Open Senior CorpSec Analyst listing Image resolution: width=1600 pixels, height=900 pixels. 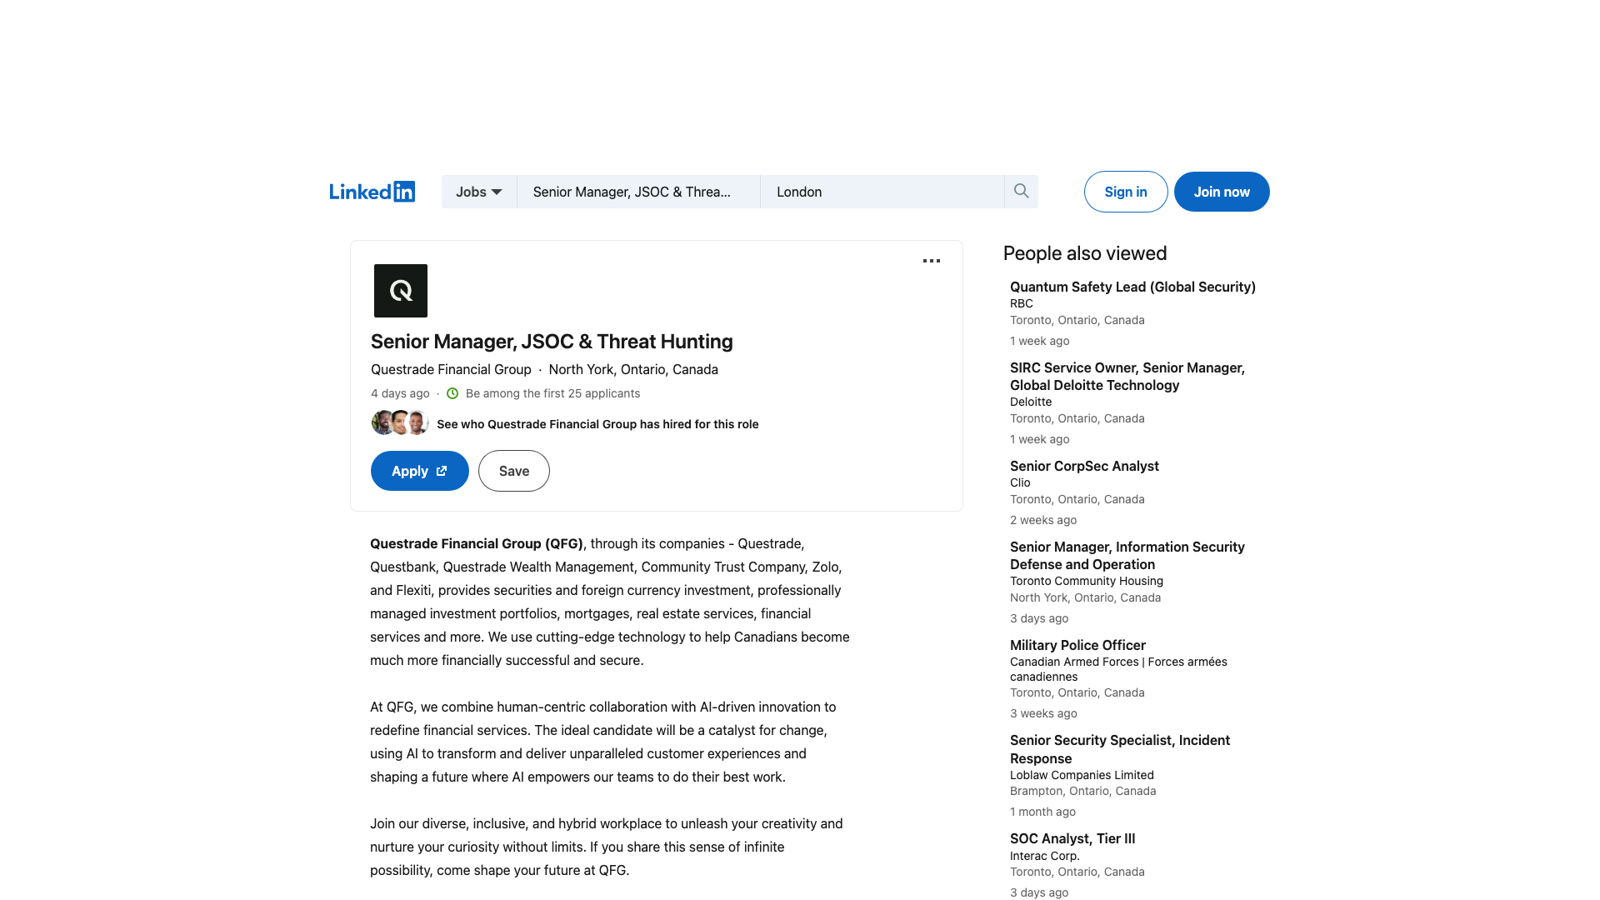(x=1084, y=466)
